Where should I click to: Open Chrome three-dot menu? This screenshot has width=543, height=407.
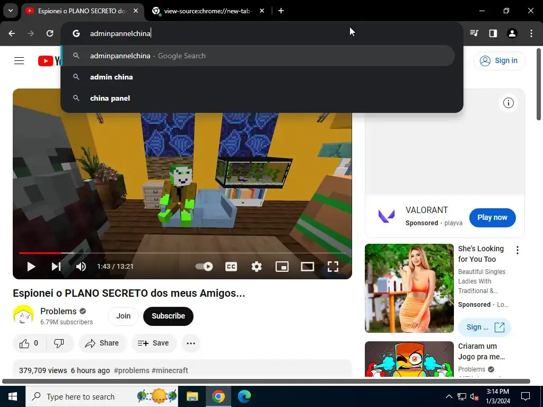tap(531, 33)
